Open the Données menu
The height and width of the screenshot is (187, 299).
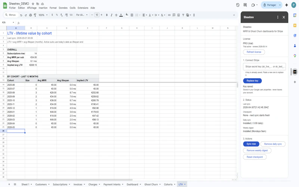(63, 8)
